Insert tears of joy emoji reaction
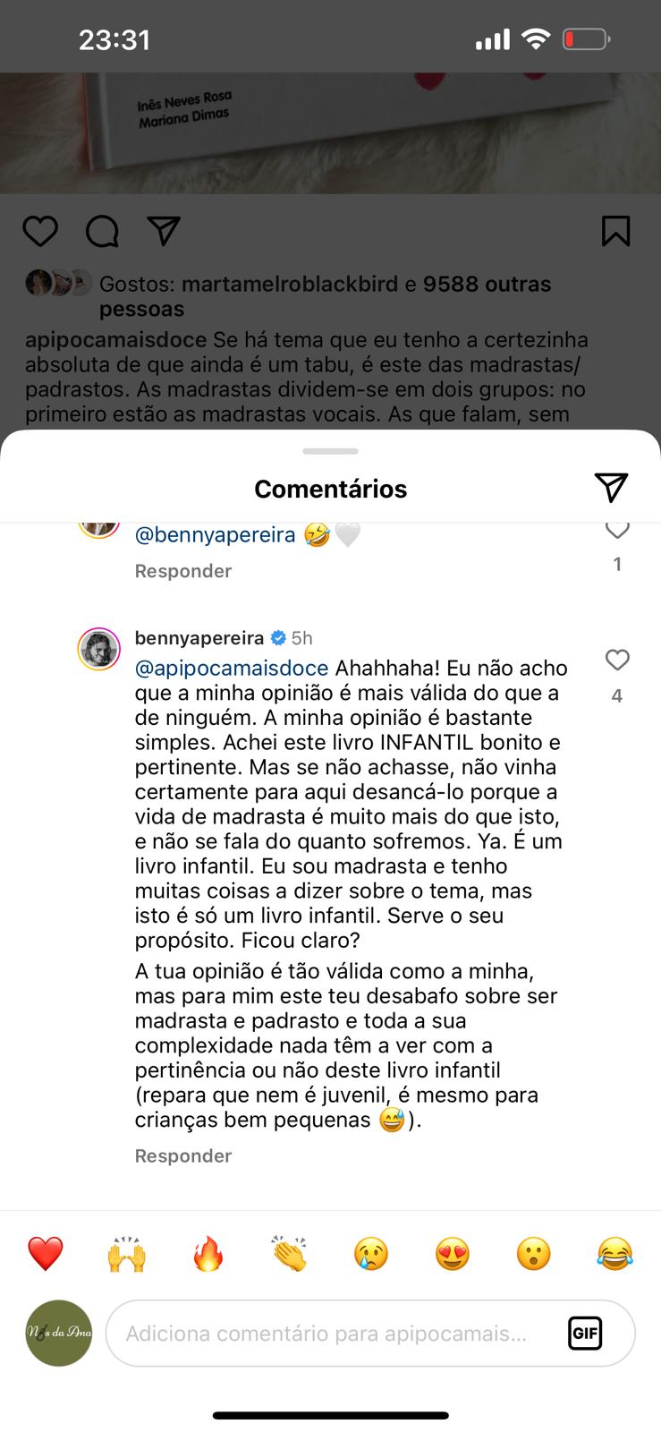This screenshot has height=1432, width=661. pyautogui.click(x=614, y=1254)
